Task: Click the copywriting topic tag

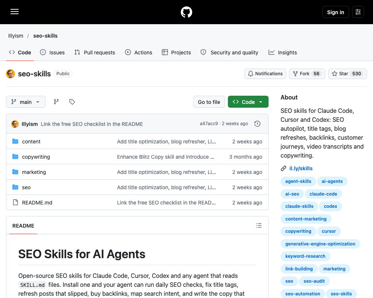Action: [x=298, y=231]
